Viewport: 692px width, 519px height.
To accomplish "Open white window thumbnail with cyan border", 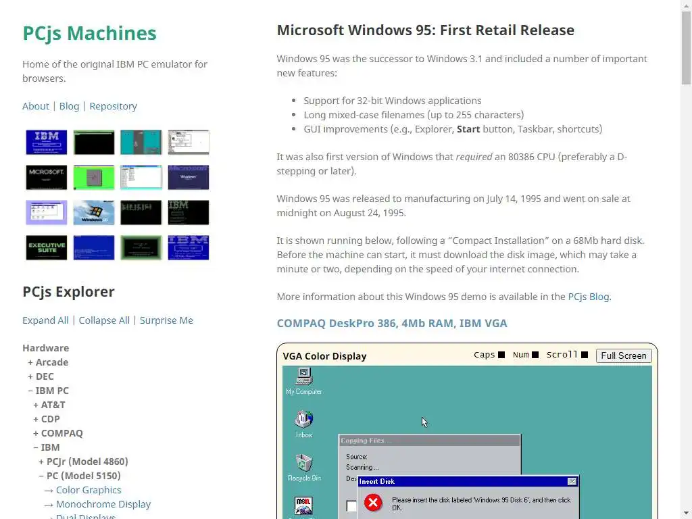I will (141, 178).
